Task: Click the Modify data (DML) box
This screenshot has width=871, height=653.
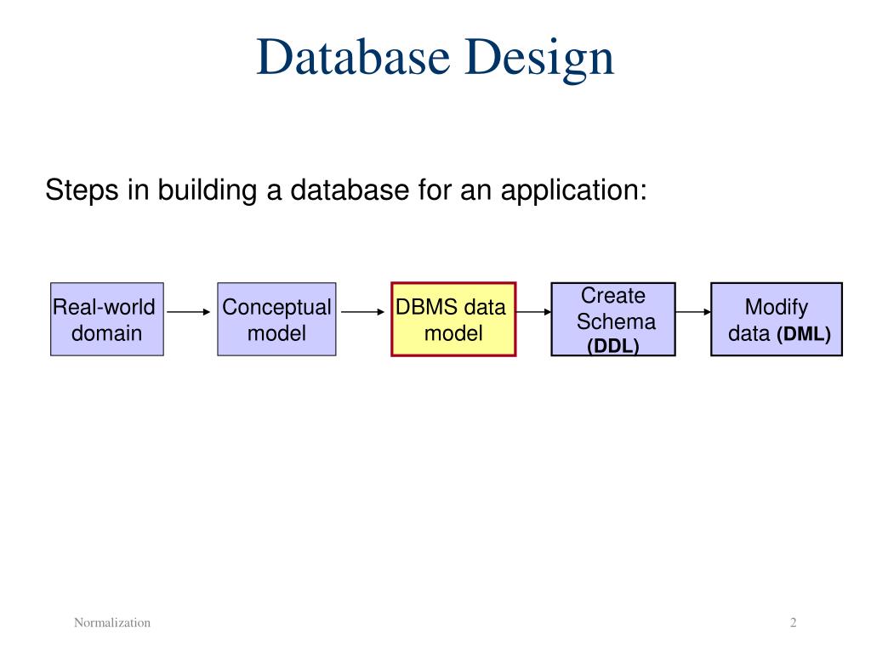Action: (x=777, y=320)
